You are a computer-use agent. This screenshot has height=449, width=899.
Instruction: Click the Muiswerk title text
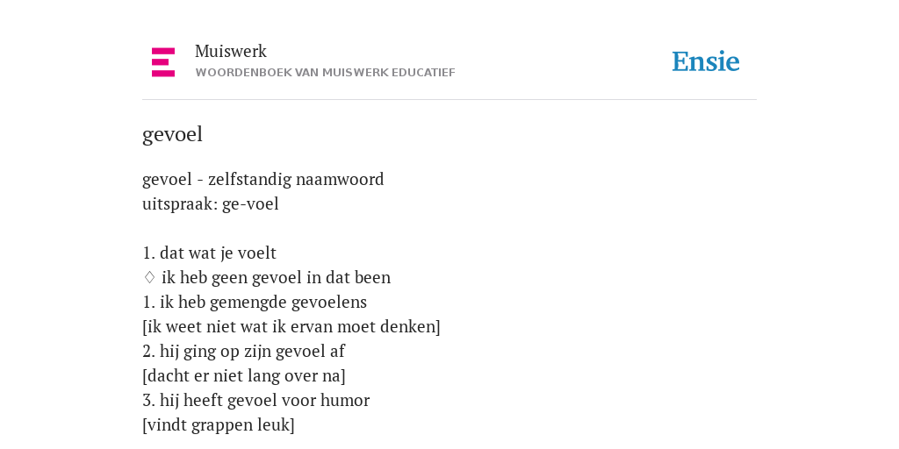pos(231,52)
